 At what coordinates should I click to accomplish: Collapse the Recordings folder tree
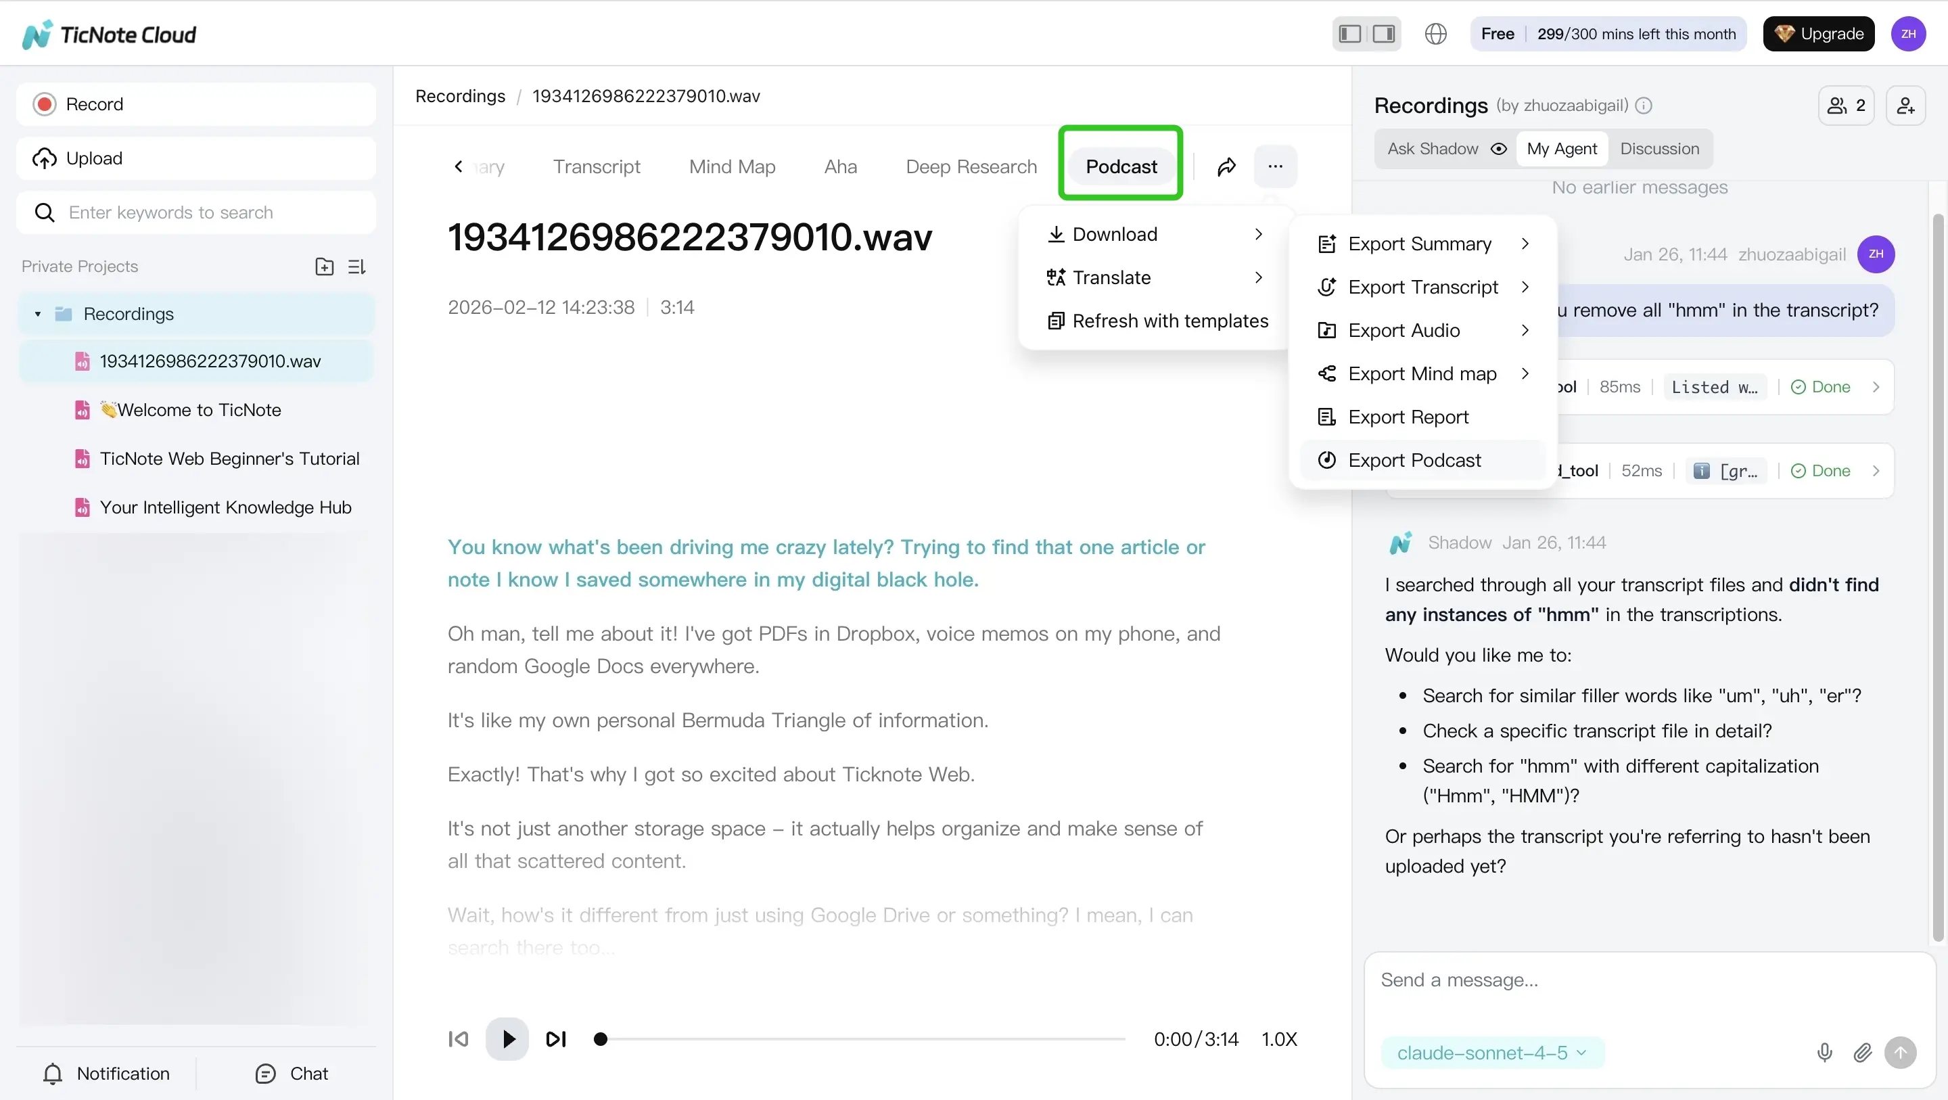point(38,313)
